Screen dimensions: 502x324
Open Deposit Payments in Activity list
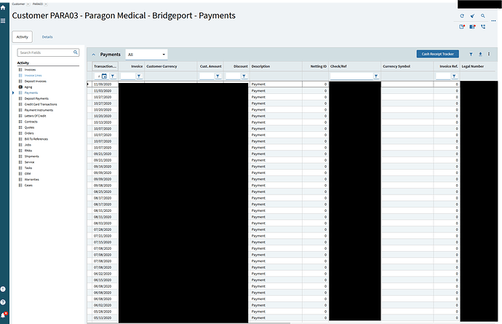(36, 98)
